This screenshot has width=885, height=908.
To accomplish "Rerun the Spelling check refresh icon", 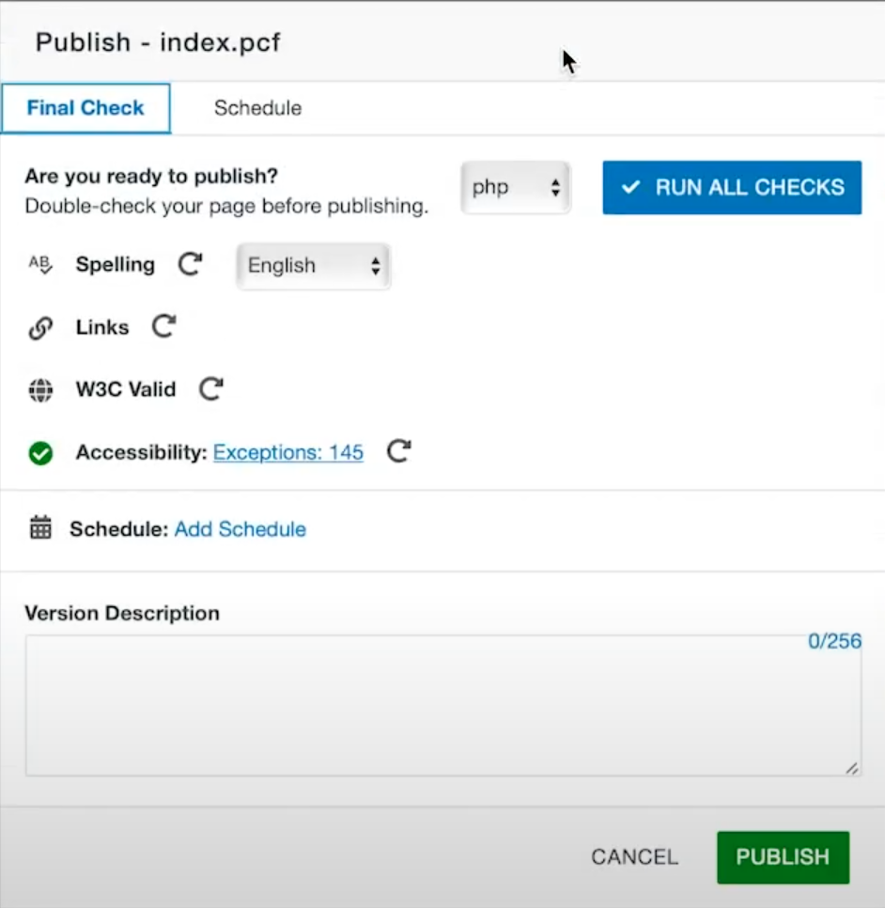I will click(x=190, y=264).
